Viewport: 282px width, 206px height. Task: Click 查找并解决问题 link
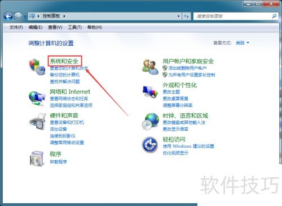click(65, 81)
